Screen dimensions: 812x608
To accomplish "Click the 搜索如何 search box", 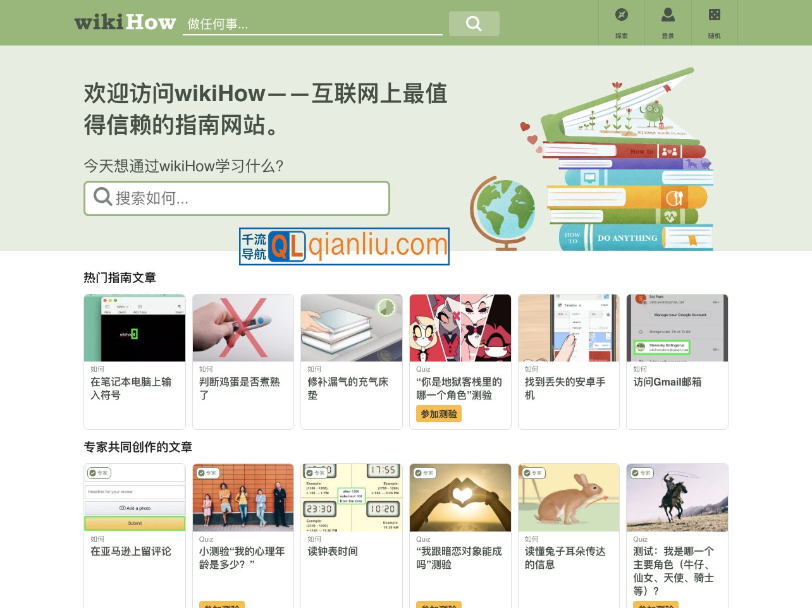I will (237, 198).
